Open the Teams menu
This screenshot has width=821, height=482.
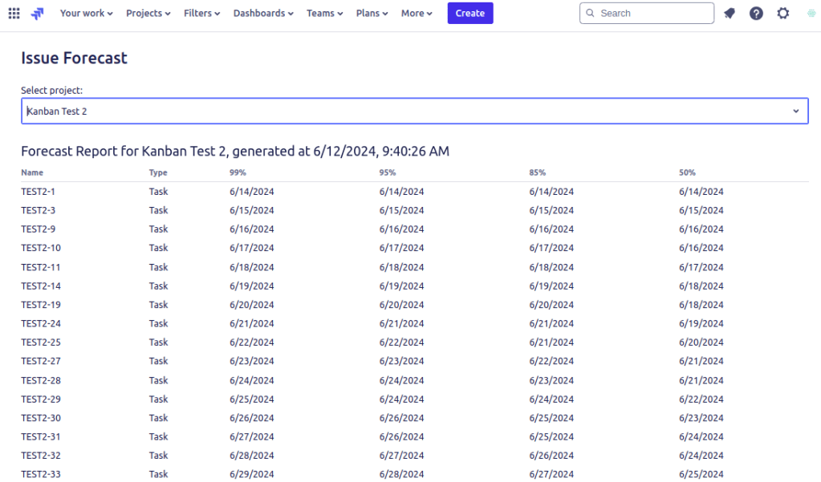(324, 13)
